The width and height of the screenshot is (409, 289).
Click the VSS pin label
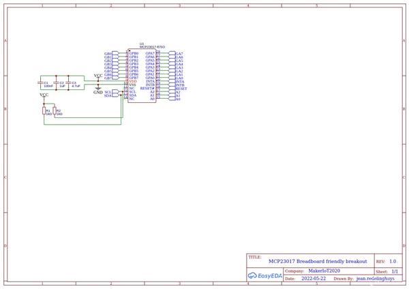[132, 85]
